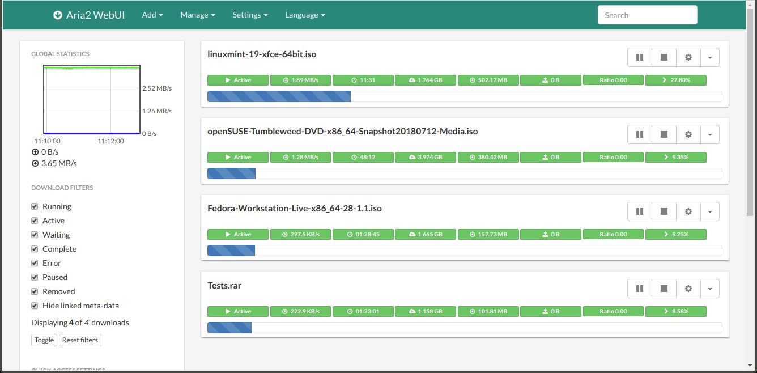Click the Tests.rar progress bar

point(465,328)
